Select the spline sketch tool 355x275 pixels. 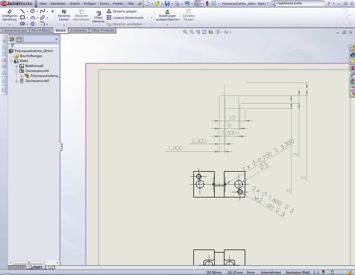pyautogui.click(x=42, y=11)
